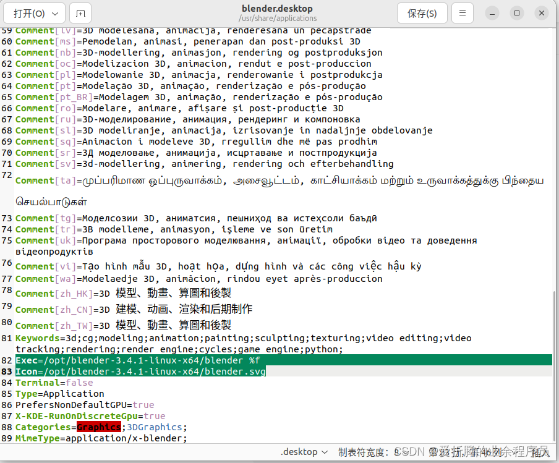Close the blender.desktop window
Viewport: 559px width, 463px height.
(x=542, y=14)
